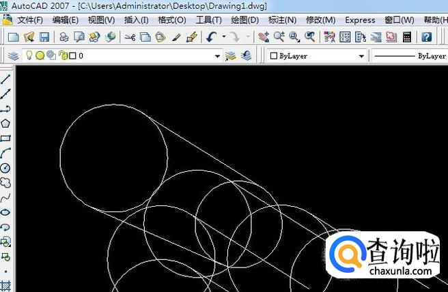Paste from clipboard

coord(160,37)
